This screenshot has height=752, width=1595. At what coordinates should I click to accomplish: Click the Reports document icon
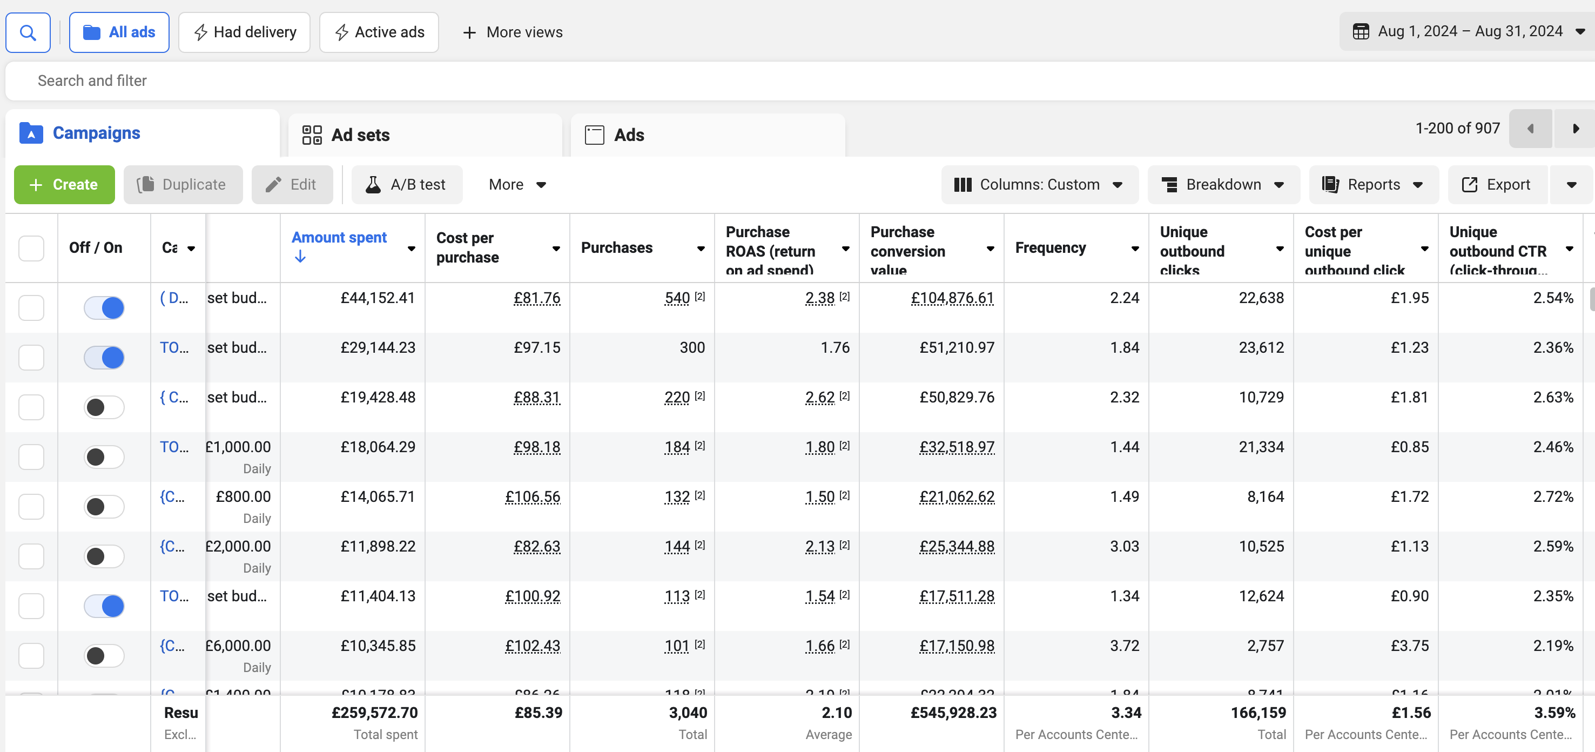pyautogui.click(x=1330, y=185)
